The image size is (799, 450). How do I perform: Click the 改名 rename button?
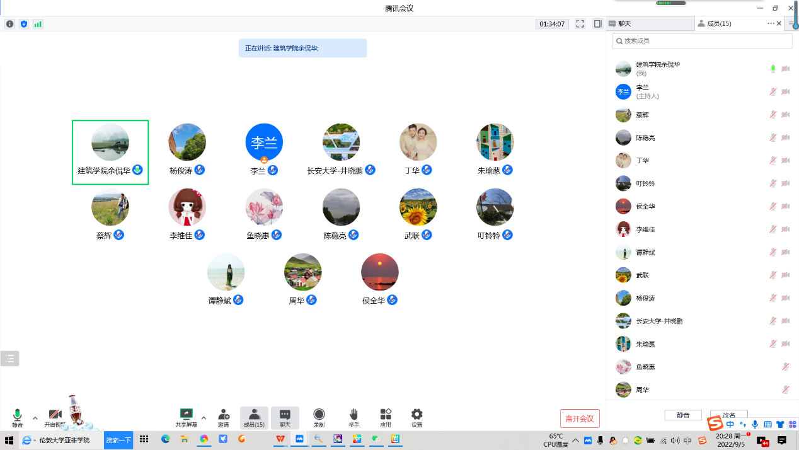[728, 415]
